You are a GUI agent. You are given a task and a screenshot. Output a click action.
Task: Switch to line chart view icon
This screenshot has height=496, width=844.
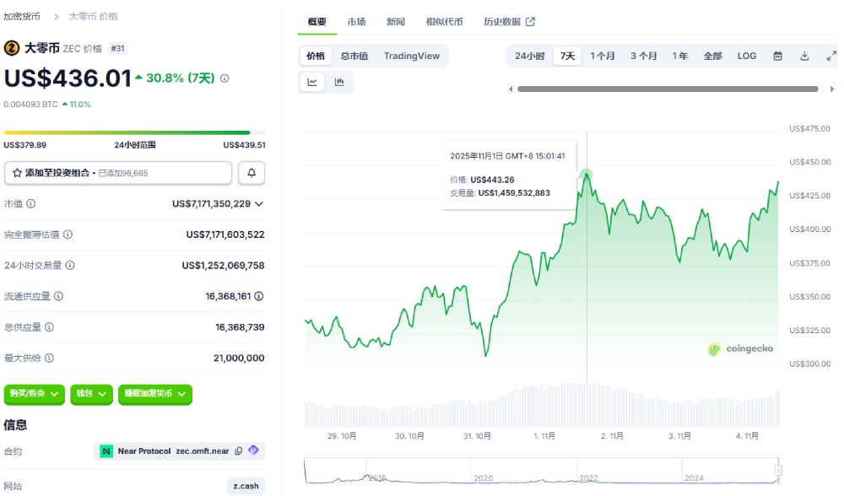click(x=312, y=82)
